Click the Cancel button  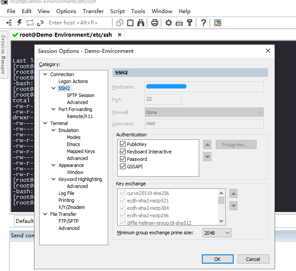pyautogui.click(x=253, y=259)
